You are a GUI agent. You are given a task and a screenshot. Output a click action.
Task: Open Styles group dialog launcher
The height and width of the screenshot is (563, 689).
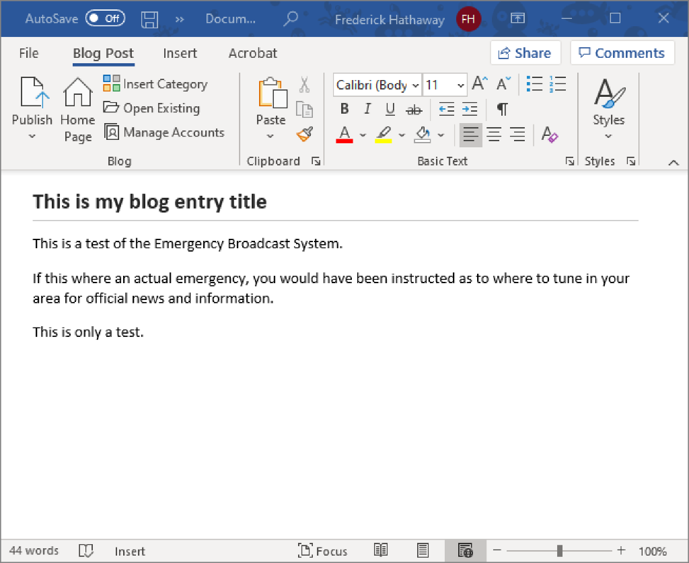point(631,161)
